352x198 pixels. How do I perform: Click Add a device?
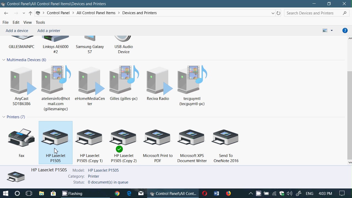coord(17,31)
